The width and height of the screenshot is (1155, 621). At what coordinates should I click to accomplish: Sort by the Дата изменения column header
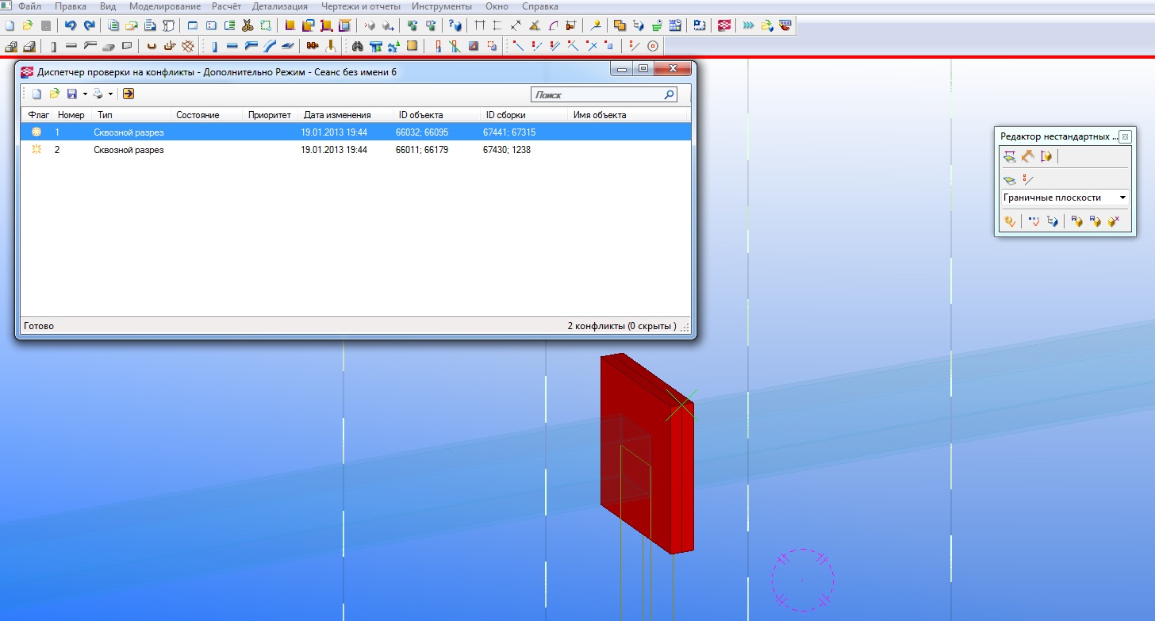point(337,115)
